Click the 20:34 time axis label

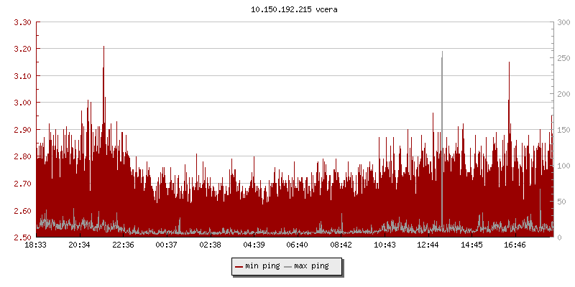(x=80, y=245)
